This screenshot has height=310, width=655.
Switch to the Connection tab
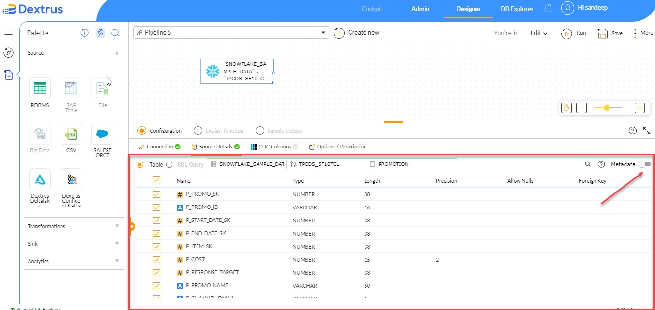[159, 147]
